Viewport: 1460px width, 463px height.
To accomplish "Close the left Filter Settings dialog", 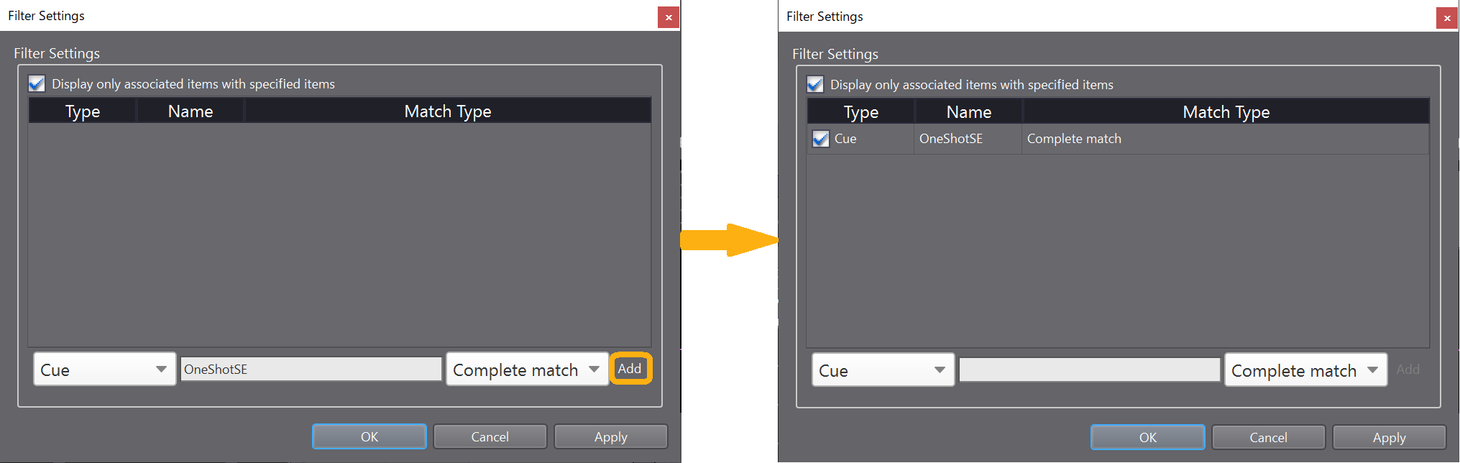I will click(669, 17).
